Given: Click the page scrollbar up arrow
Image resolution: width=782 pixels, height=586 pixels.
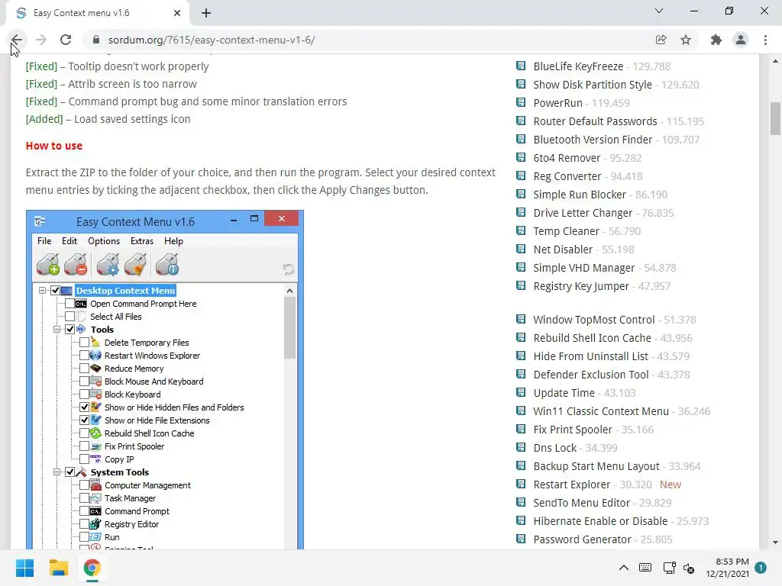Looking at the screenshot, I should click(x=775, y=61).
